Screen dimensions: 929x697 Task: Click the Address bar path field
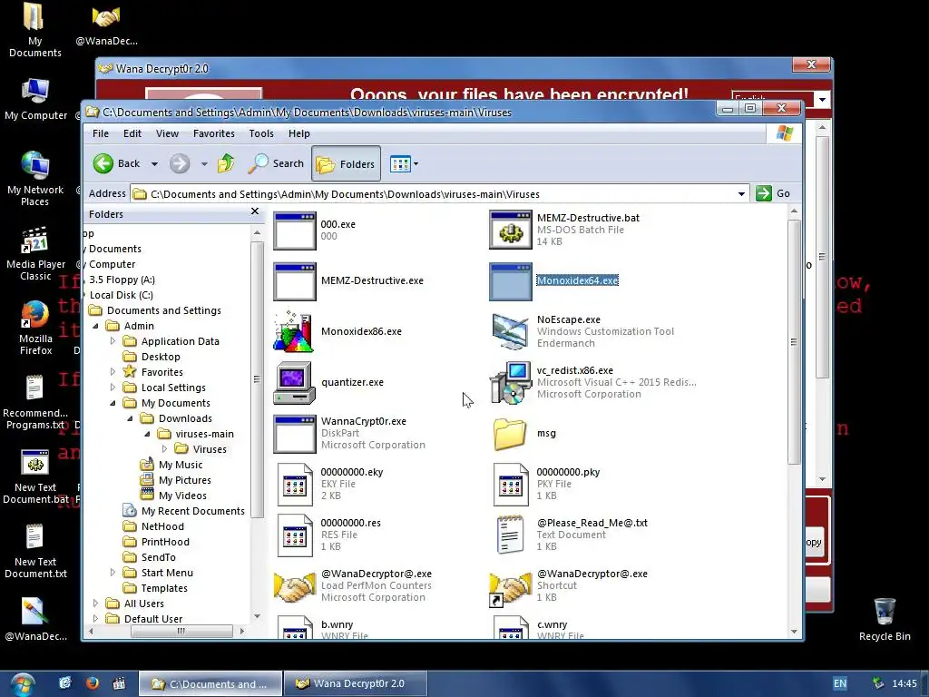click(438, 194)
